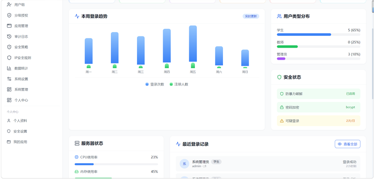
Task: Click the 登录成功 status text
Action: click(350, 162)
